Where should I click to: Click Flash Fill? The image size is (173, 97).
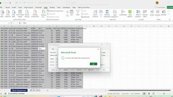click(101, 14)
